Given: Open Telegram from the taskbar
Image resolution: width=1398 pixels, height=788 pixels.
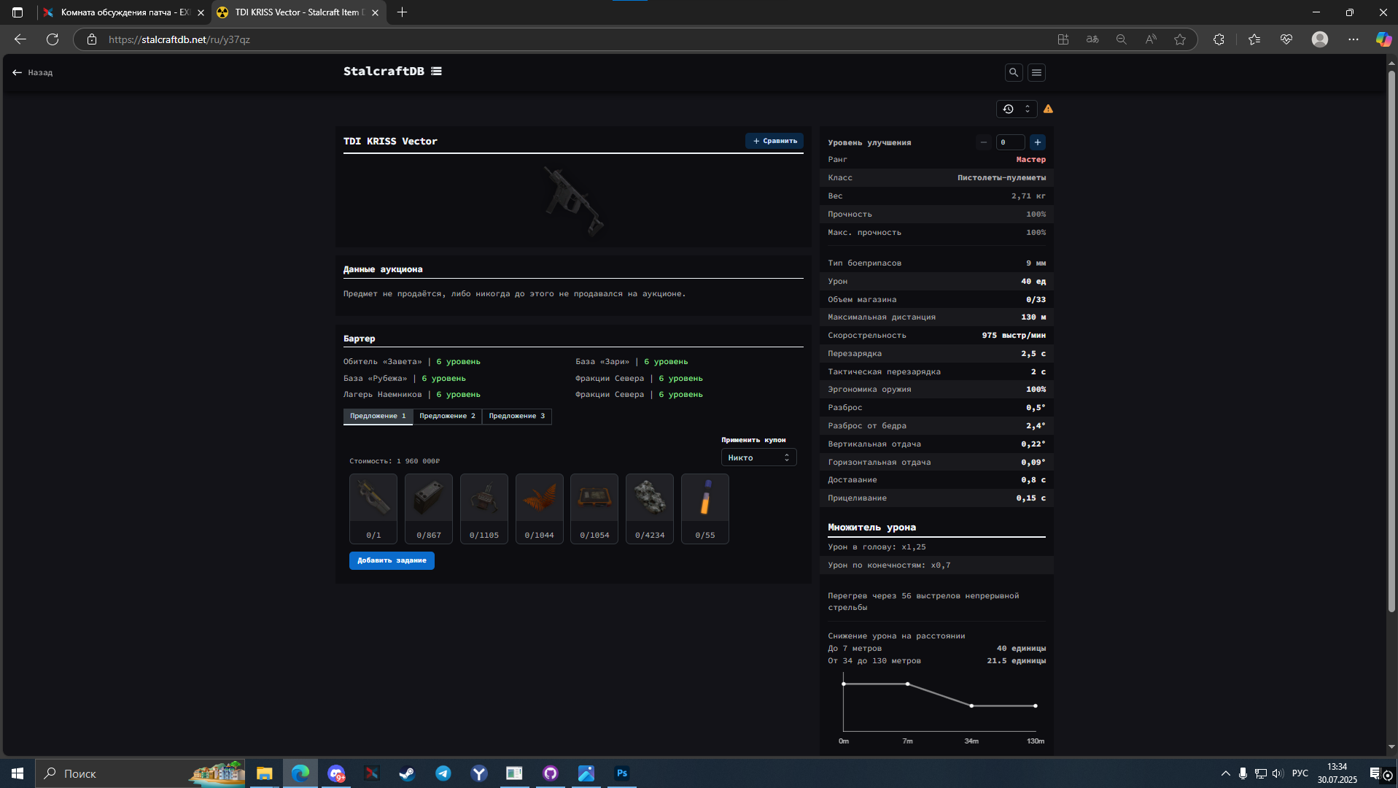Looking at the screenshot, I should [x=443, y=773].
